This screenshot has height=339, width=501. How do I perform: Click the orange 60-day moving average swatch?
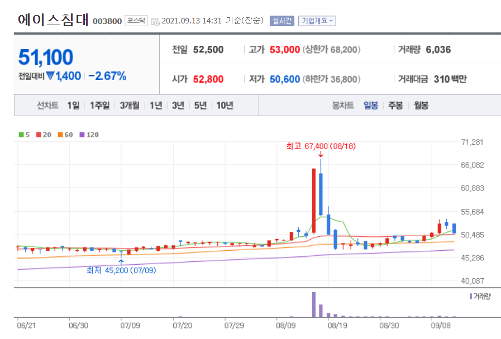(x=60, y=135)
